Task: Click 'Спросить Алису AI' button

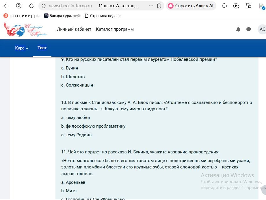Action: [191, 6]
